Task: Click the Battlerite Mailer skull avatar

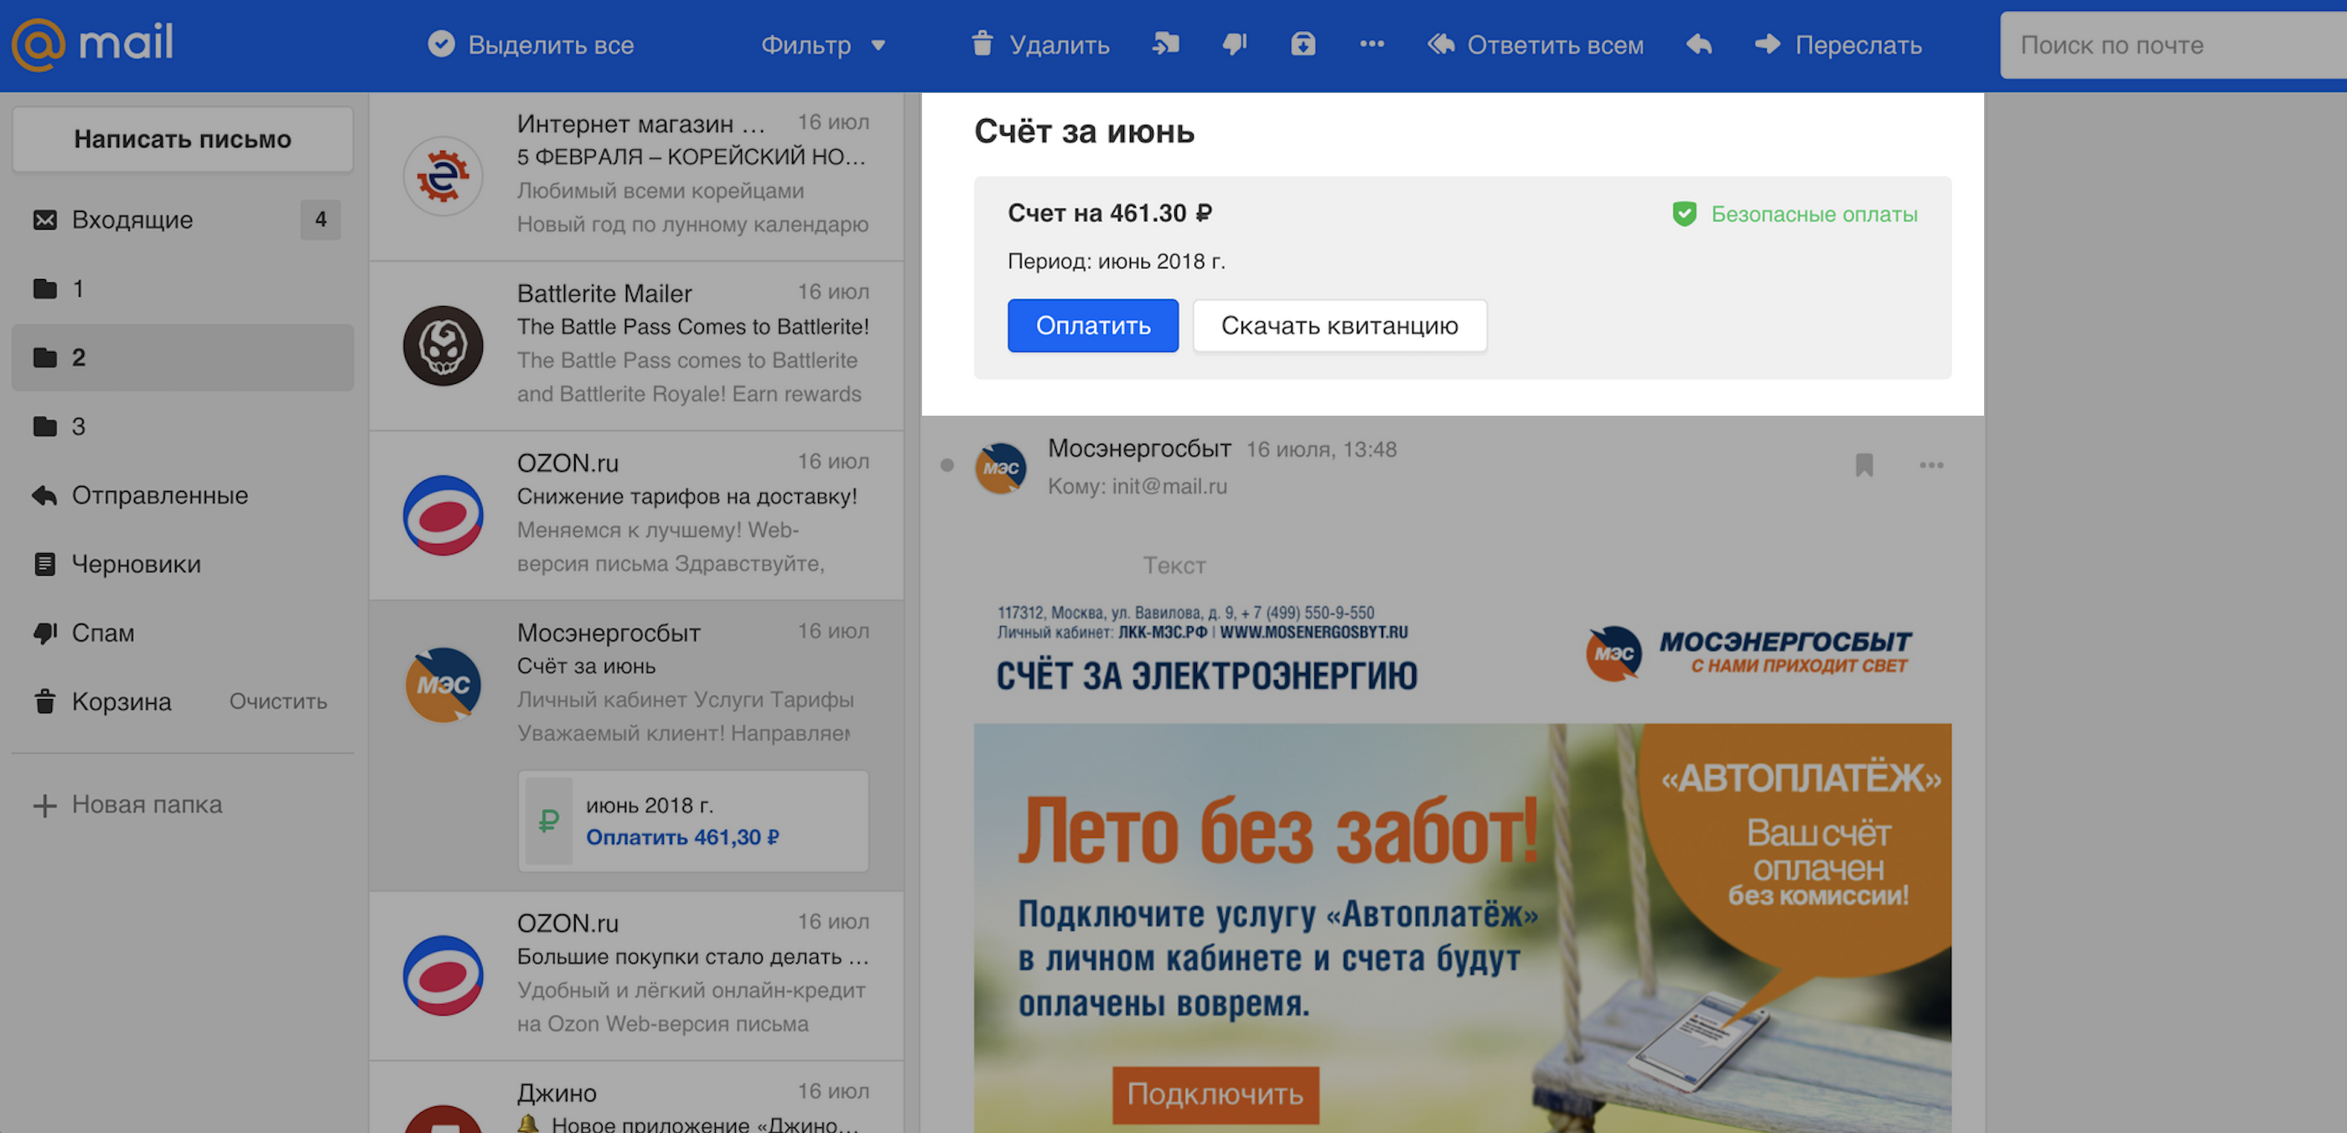Action: [x=443, y=346]
